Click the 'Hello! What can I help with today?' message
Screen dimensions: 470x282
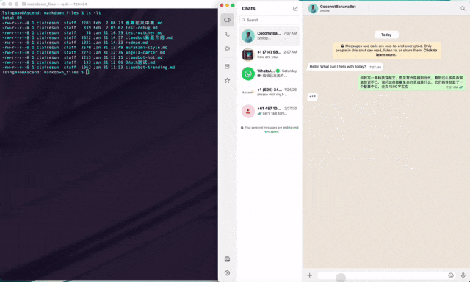[x=345, y=67]
